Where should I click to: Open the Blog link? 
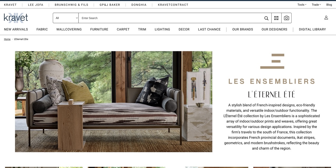[x=329, y=5]
